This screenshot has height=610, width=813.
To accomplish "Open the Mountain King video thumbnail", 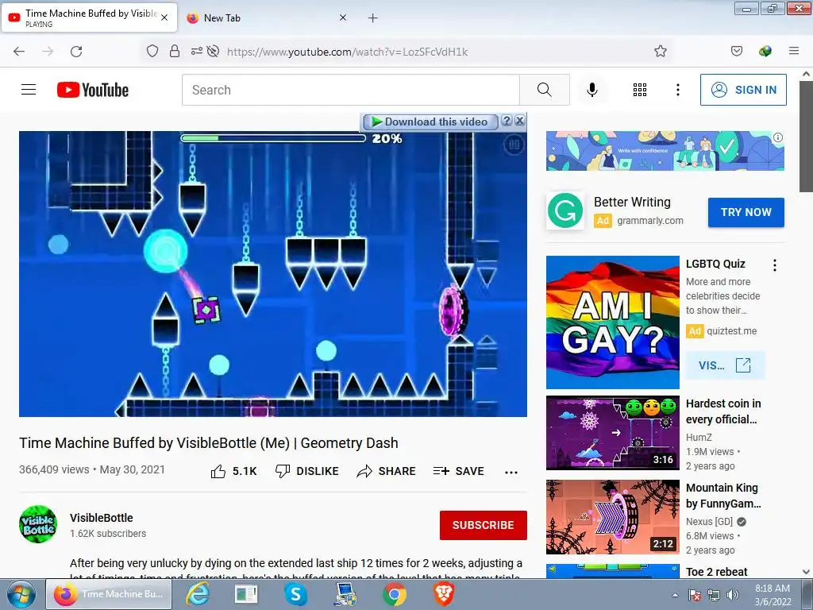I will tap(612, 516).
